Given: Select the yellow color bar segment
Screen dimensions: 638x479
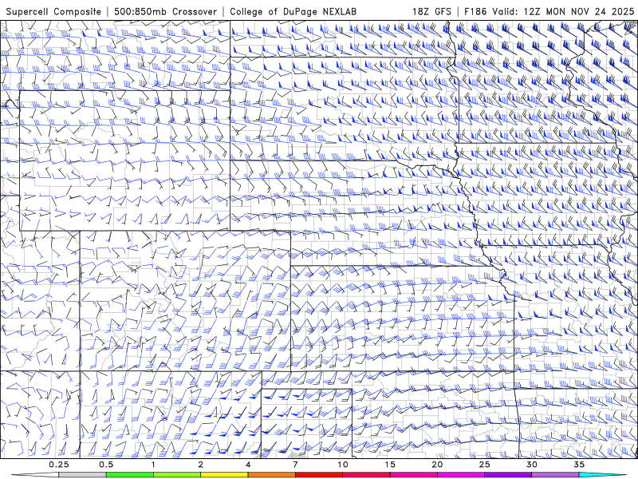Looking at the screenshot, I should coord(224,475).
